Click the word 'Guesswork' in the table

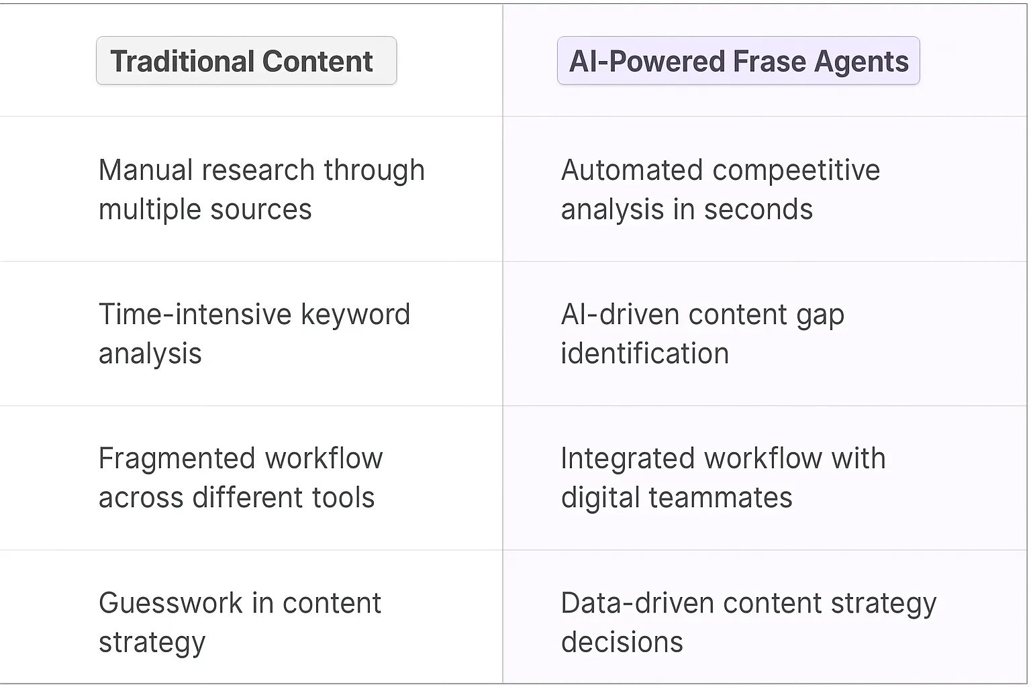point(170,603)
